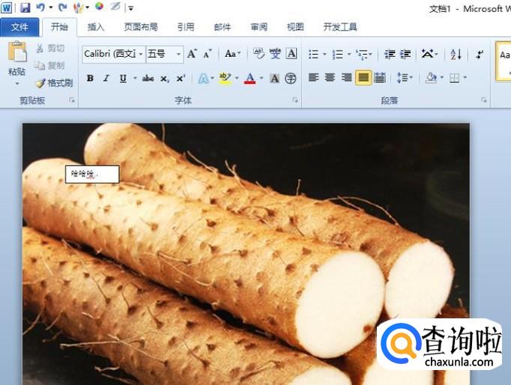Toggle Underline formatting
The width and height of the screenshot is (511, 385).
pos(123,78)
